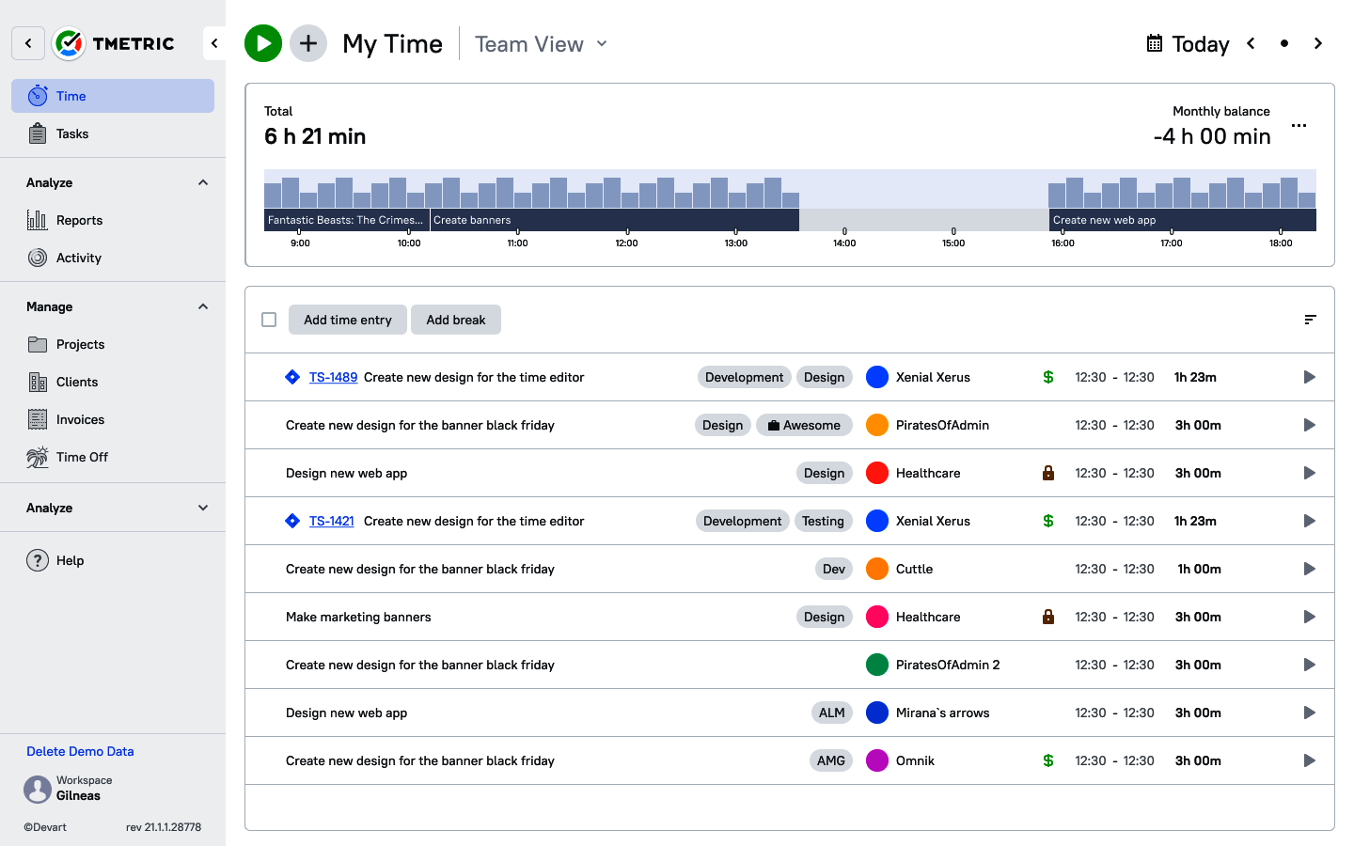Click the lock icon on Design new web app Healthcare entry

(x=1047, y=473)
